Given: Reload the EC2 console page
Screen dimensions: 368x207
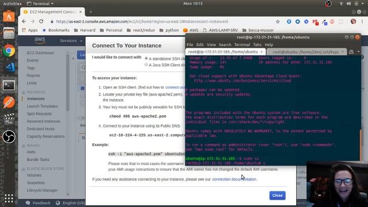Looking at the screenshot, I should coord(41,21).
